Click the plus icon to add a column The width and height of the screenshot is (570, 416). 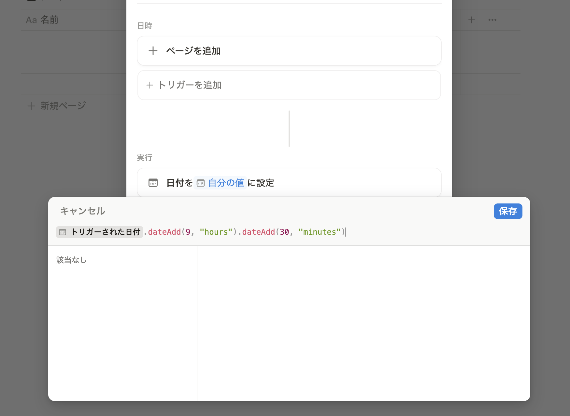point(471,20)
